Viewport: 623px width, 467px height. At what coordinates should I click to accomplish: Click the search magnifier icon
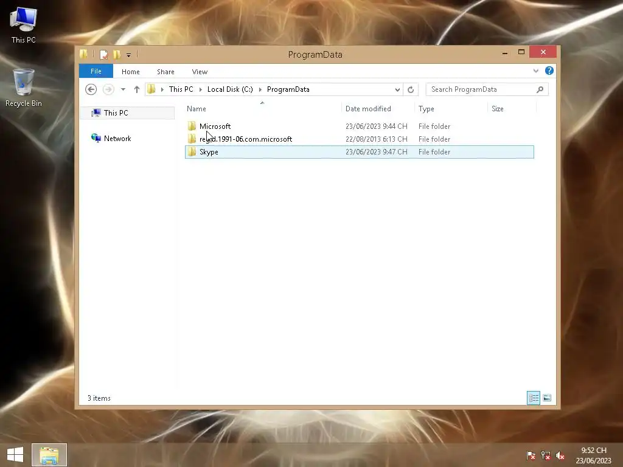click(540, 89)
